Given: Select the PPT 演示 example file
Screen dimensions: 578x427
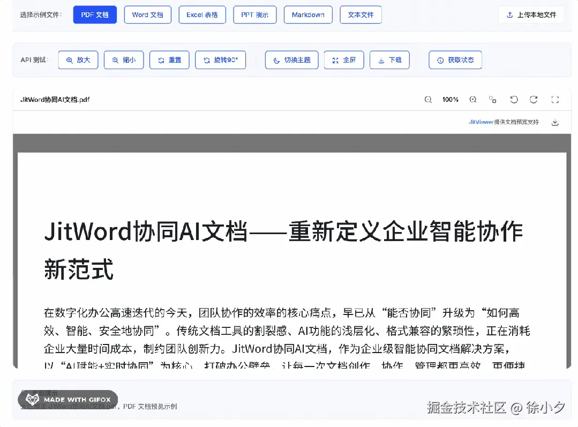Looking at the screenshot, I should 254,15.
